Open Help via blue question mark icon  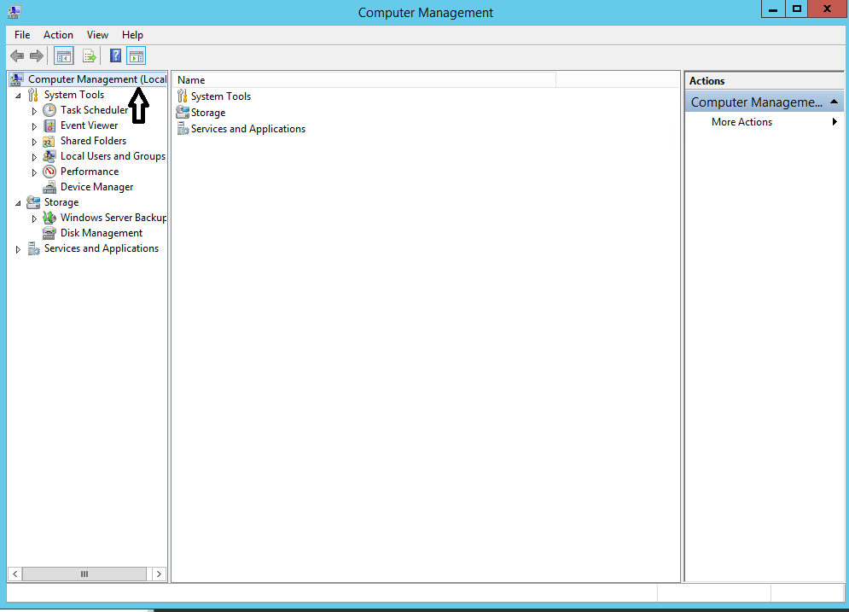tap(115, 55)
